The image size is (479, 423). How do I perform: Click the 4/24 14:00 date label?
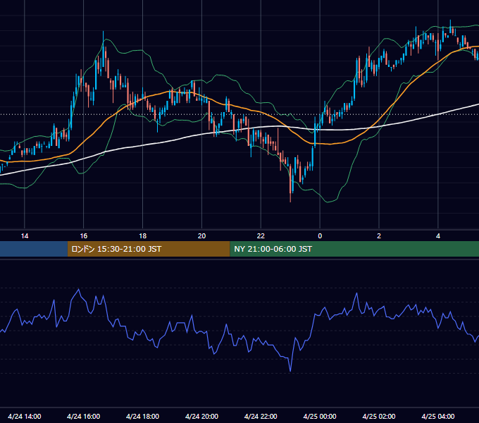(25, 416)
